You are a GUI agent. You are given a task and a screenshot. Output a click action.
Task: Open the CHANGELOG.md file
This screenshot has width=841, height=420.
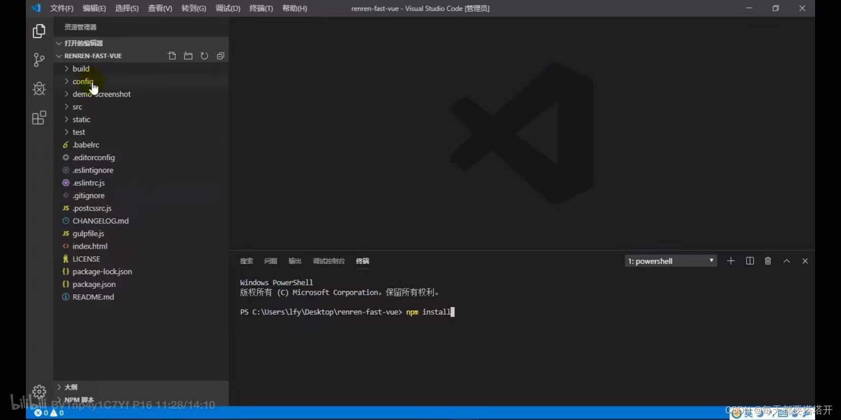point(141,221)
